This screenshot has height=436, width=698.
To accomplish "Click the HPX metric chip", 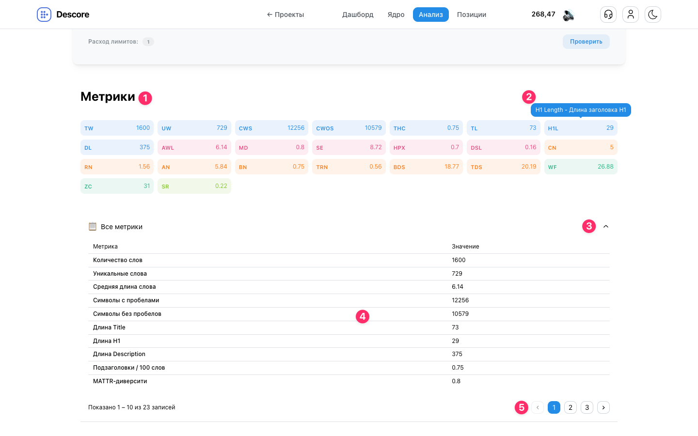I will click(426, 147).
